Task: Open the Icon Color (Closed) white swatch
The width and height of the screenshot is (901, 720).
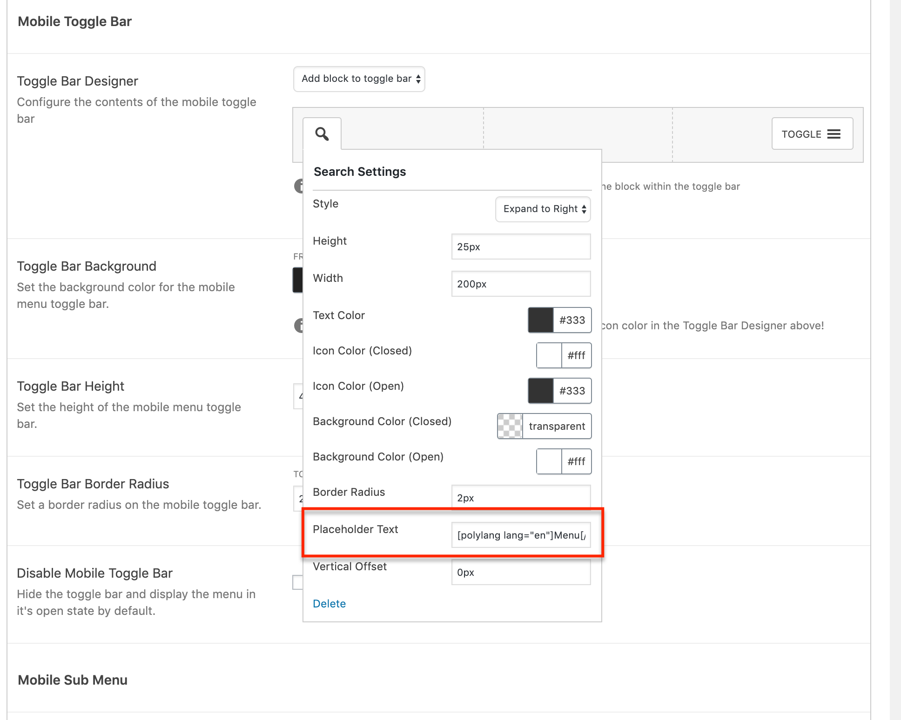Action: [x=549, y=355]
